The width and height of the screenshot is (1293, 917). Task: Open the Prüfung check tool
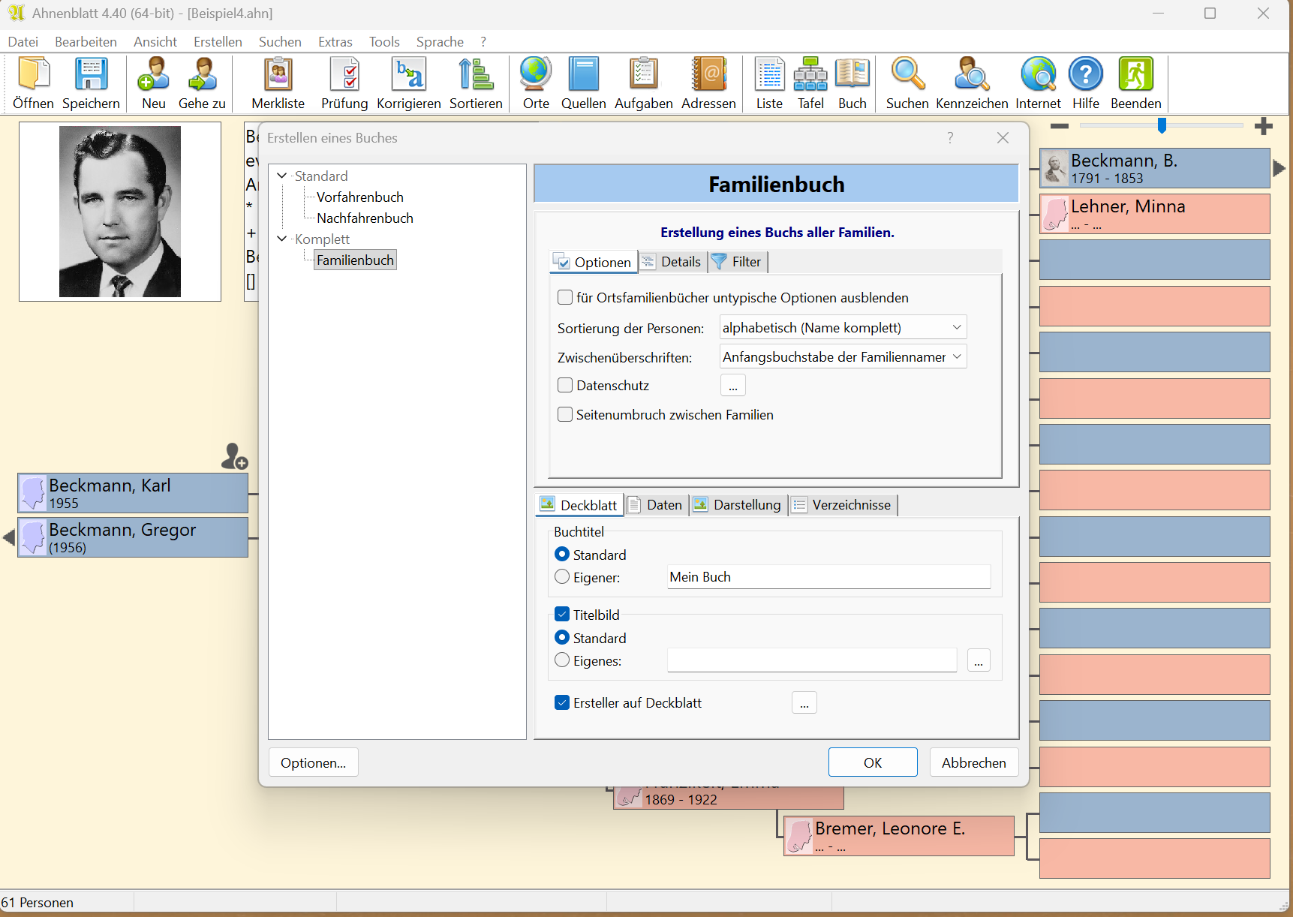tap(344, 83)
